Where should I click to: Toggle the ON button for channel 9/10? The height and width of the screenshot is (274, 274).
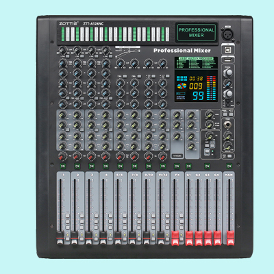[149, 166]
